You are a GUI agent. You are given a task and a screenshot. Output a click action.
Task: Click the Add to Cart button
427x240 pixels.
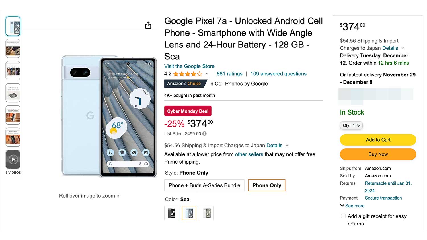378,140
